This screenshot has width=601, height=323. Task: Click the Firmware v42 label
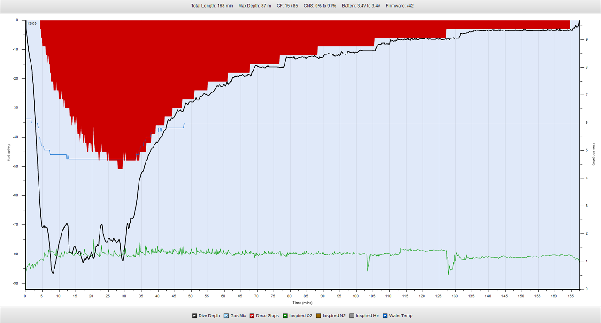point(400,6)
